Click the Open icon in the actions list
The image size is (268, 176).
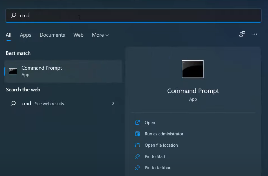click(x=137, y=122)
